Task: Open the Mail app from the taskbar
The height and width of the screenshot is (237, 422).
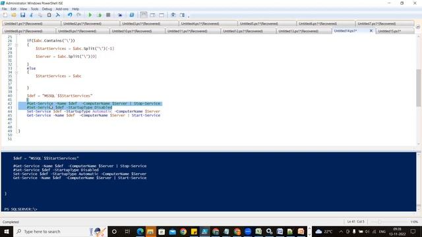Action: (172, 231)
